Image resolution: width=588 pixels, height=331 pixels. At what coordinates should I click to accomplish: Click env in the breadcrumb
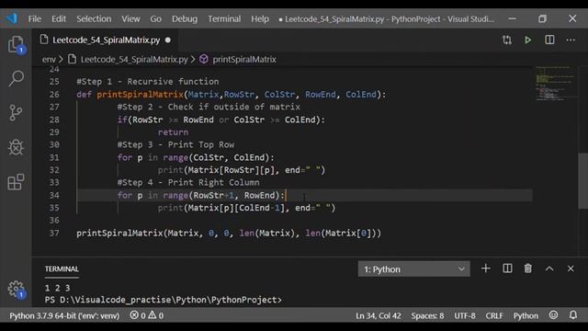[x=49, y=59]
